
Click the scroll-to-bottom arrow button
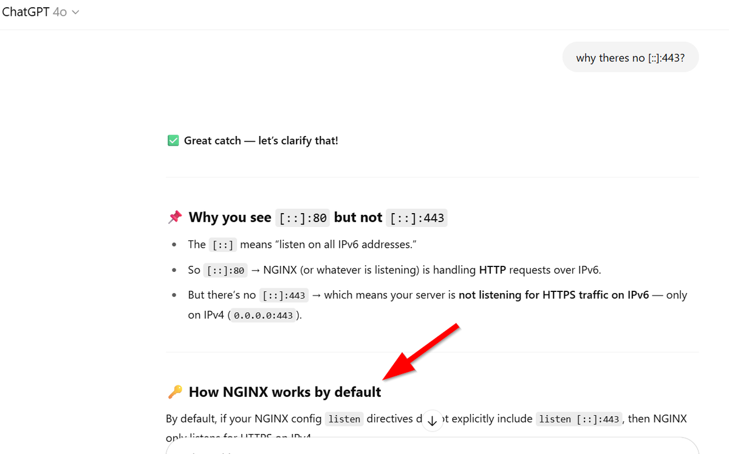(432, 420)
